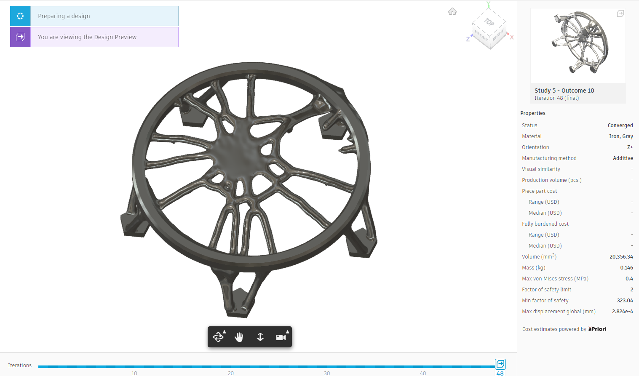
Task: Open the camera view options
Action: click(281, 337)
